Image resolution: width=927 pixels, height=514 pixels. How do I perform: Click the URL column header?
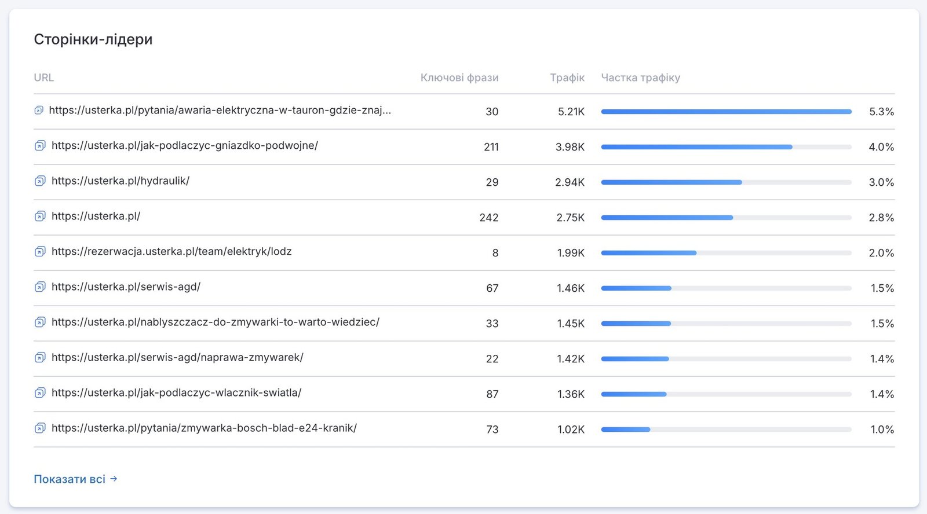[x=44, y=78]
